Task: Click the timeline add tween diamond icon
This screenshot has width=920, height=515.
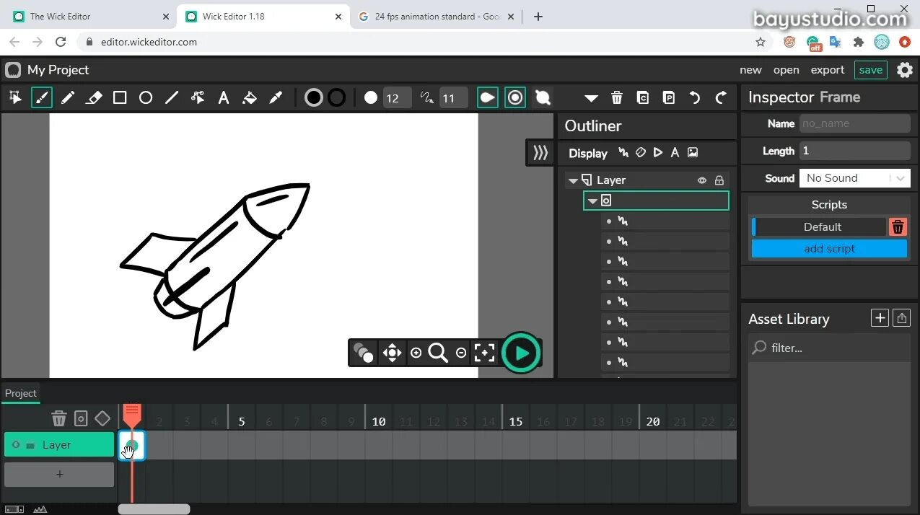Action: point(102,418)
